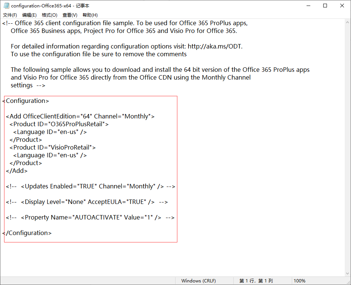
Task: Click the opening <Configuration> tag line
Action: (x=26, y=101)
